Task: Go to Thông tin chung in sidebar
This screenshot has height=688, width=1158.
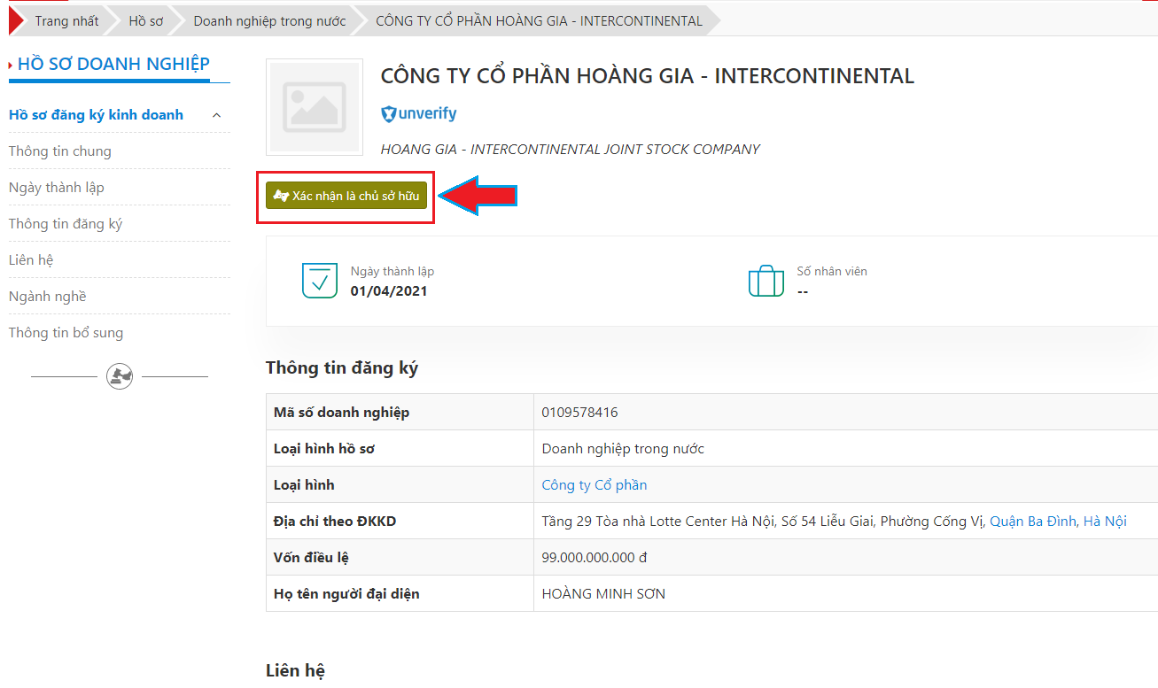Action: point(60,151)
